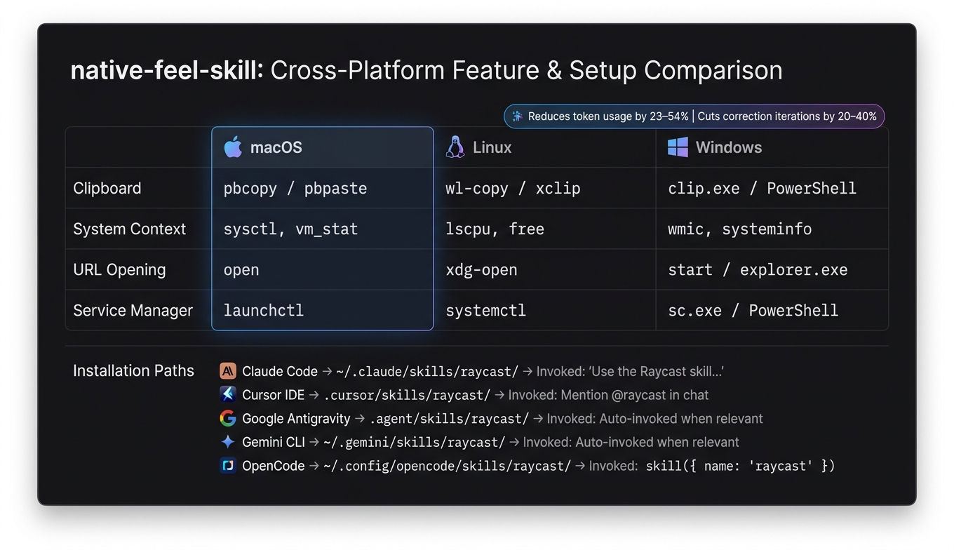The height and width of the screenshot is (550, 954).
Task: Select the Linux column header
Action: (x=544, y=147)
